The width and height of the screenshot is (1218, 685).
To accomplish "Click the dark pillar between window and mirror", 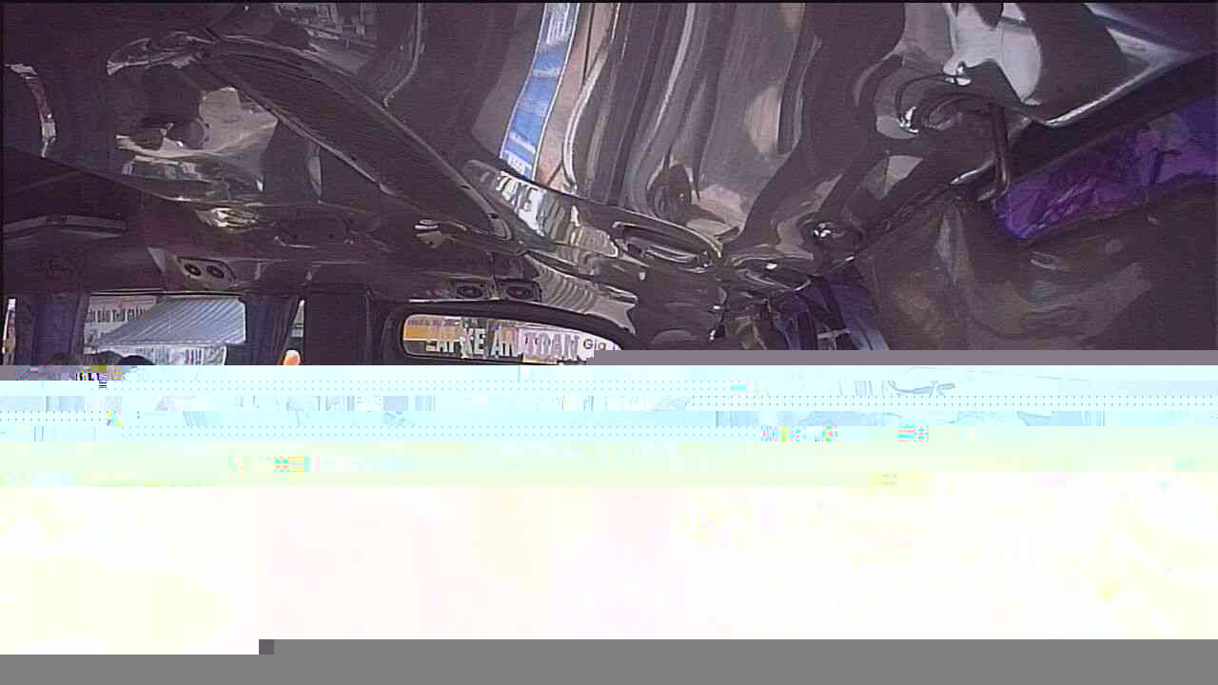I will [338, 328].
